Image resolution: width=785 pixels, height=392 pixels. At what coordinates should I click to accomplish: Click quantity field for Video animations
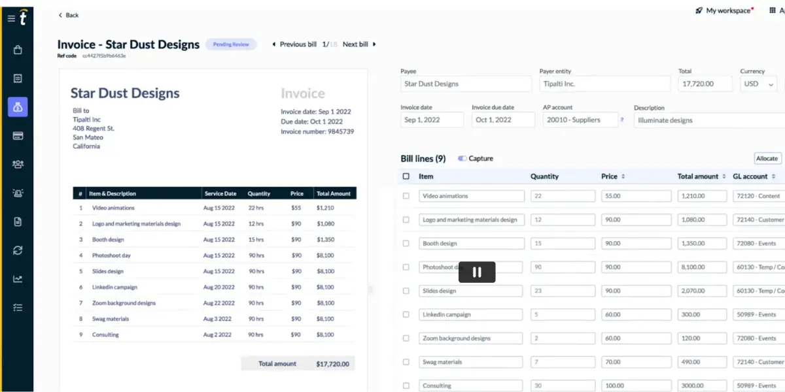pos(563,196)
